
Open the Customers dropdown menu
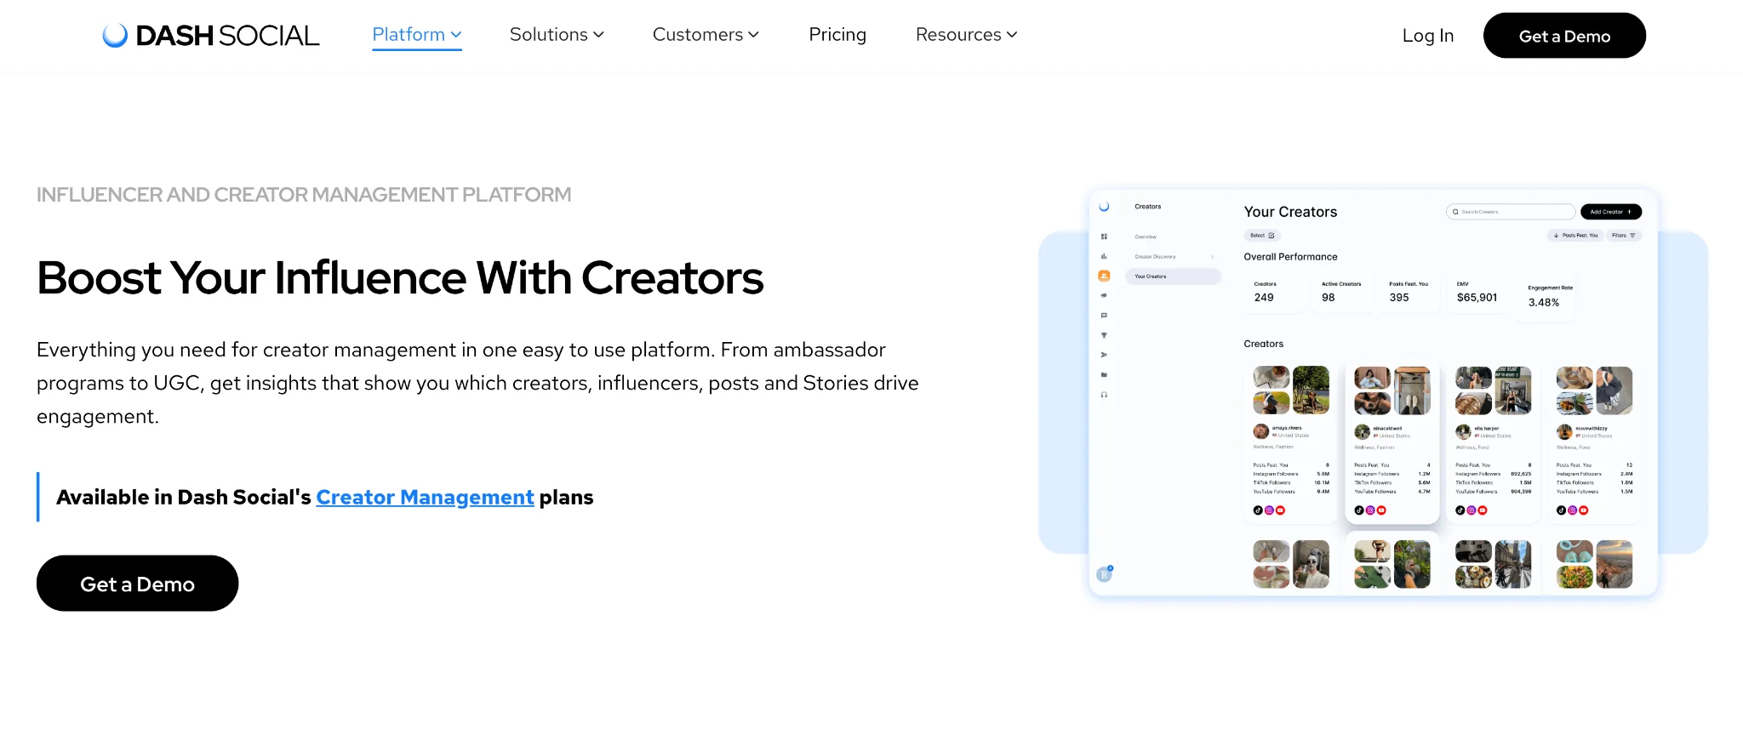click(706, 35)
